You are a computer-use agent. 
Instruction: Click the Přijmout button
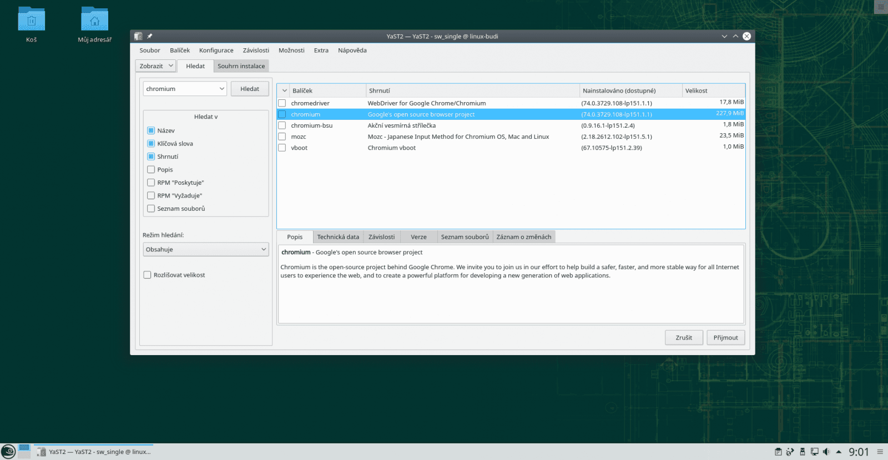point(726,337)
